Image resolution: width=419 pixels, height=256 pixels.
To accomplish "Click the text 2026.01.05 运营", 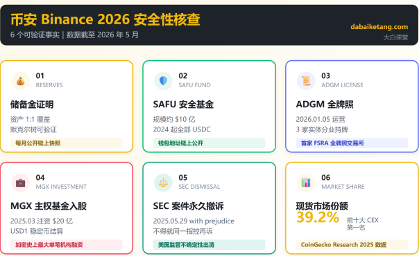I will pyautogui.click(x=320, y=119).
